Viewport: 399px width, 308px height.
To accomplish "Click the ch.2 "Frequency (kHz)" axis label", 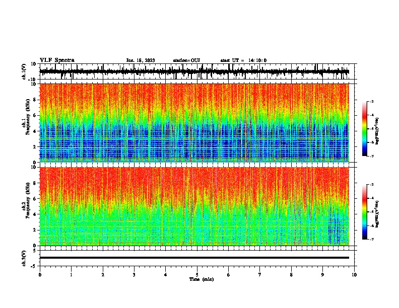I will (x=28, y=200).
